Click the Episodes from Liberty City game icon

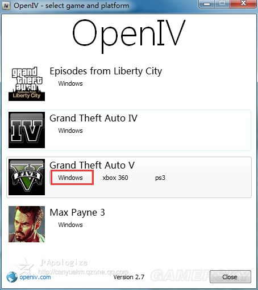tap(27, 83)
